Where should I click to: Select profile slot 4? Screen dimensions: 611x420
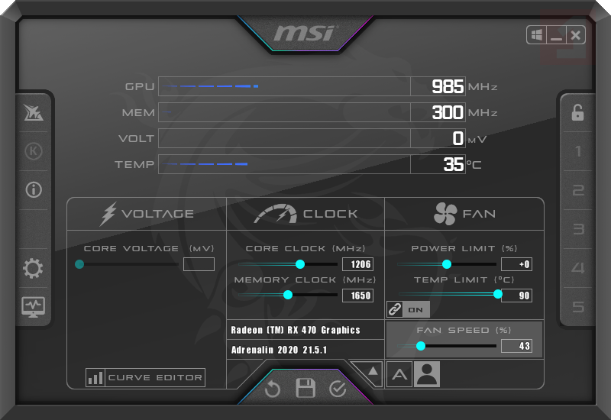tap(578, 268)
